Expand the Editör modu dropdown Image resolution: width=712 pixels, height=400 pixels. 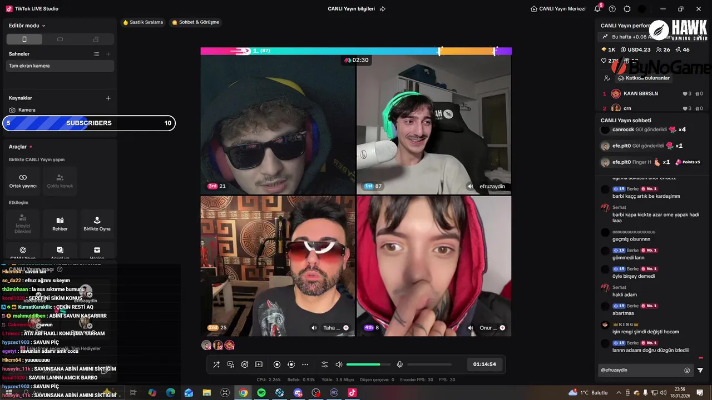[27, 26]
